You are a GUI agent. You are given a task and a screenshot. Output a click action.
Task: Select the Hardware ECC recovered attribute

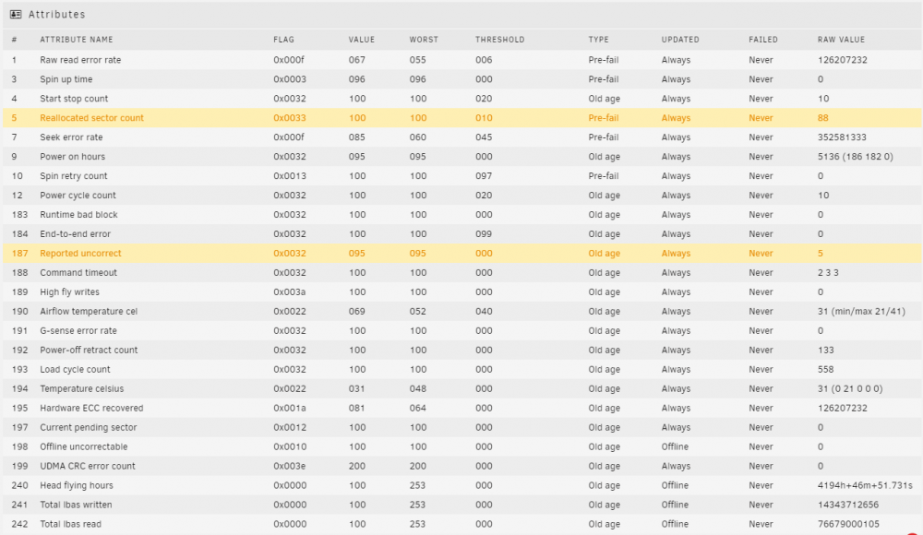(x=91, y=408)
